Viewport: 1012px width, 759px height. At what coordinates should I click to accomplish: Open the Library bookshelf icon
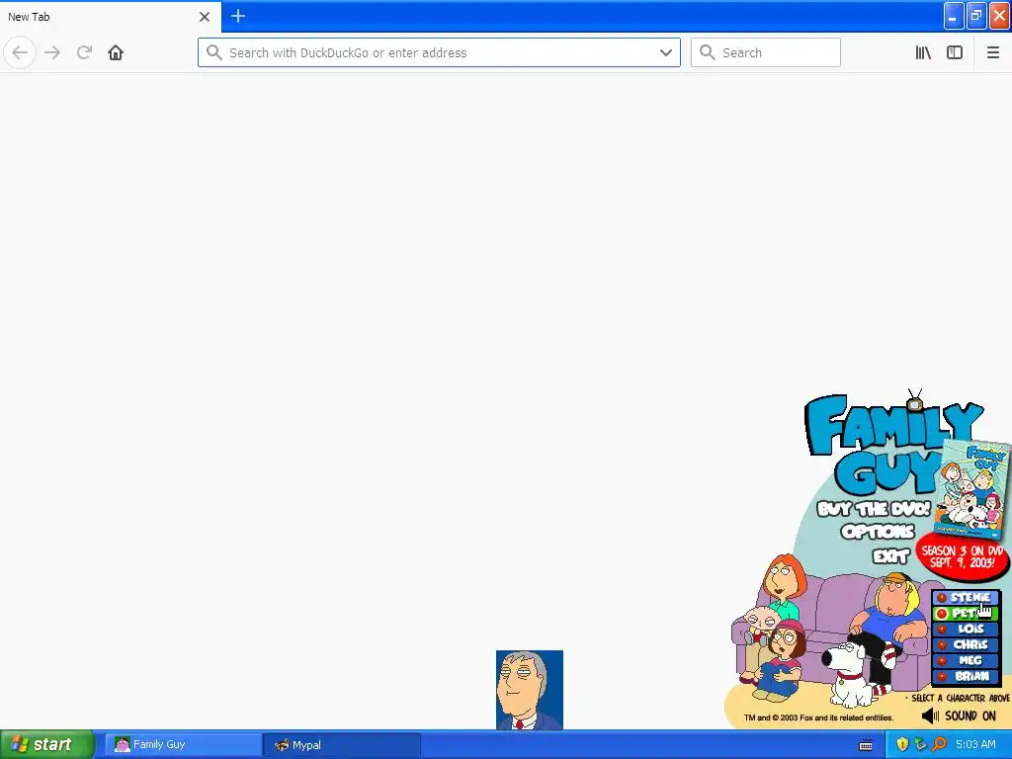click(x=923, y=52)
